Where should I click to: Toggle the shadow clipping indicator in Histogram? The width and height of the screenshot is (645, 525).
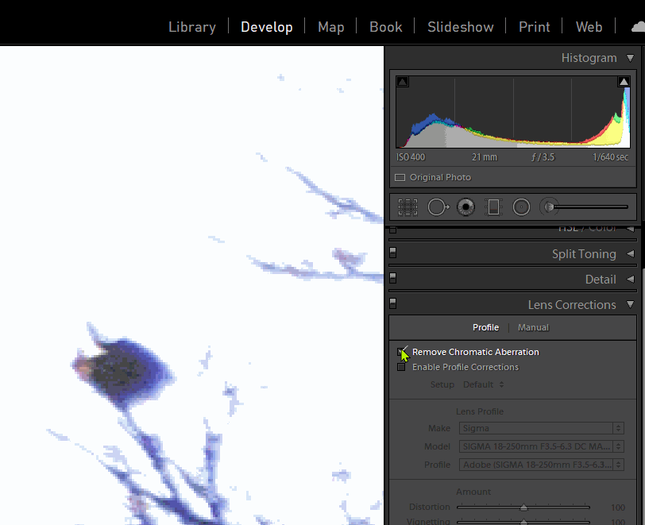coord(403,81)
